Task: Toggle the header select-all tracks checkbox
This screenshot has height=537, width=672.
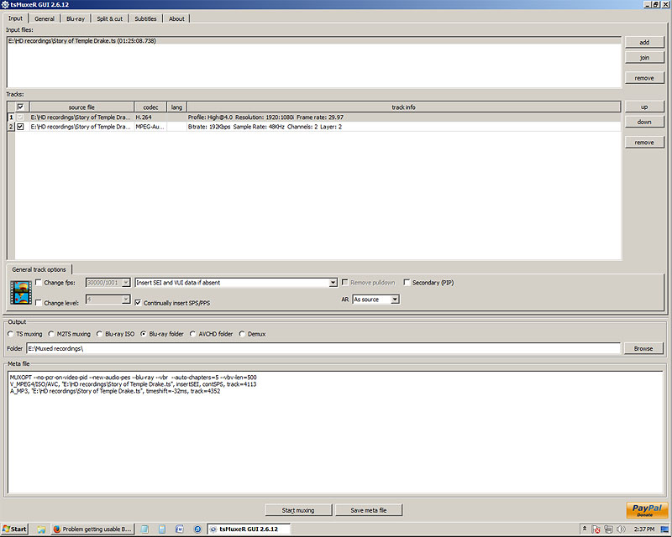Action: click(20, 107)
